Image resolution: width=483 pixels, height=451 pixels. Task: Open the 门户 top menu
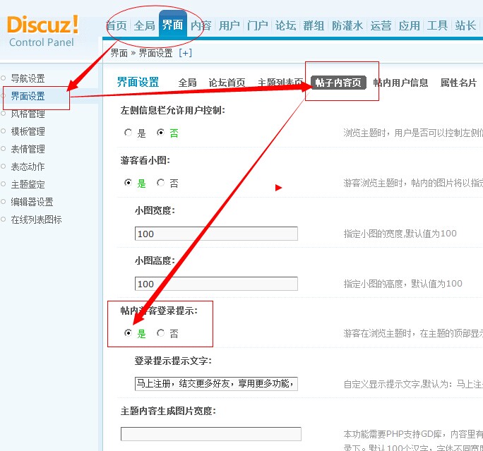click(258, 25)
